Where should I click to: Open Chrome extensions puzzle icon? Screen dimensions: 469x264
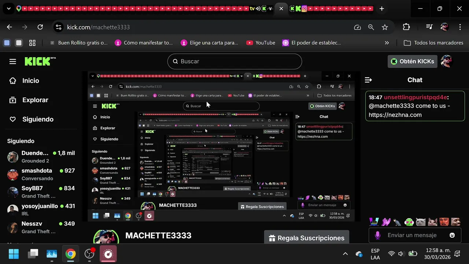pos(406,27)
